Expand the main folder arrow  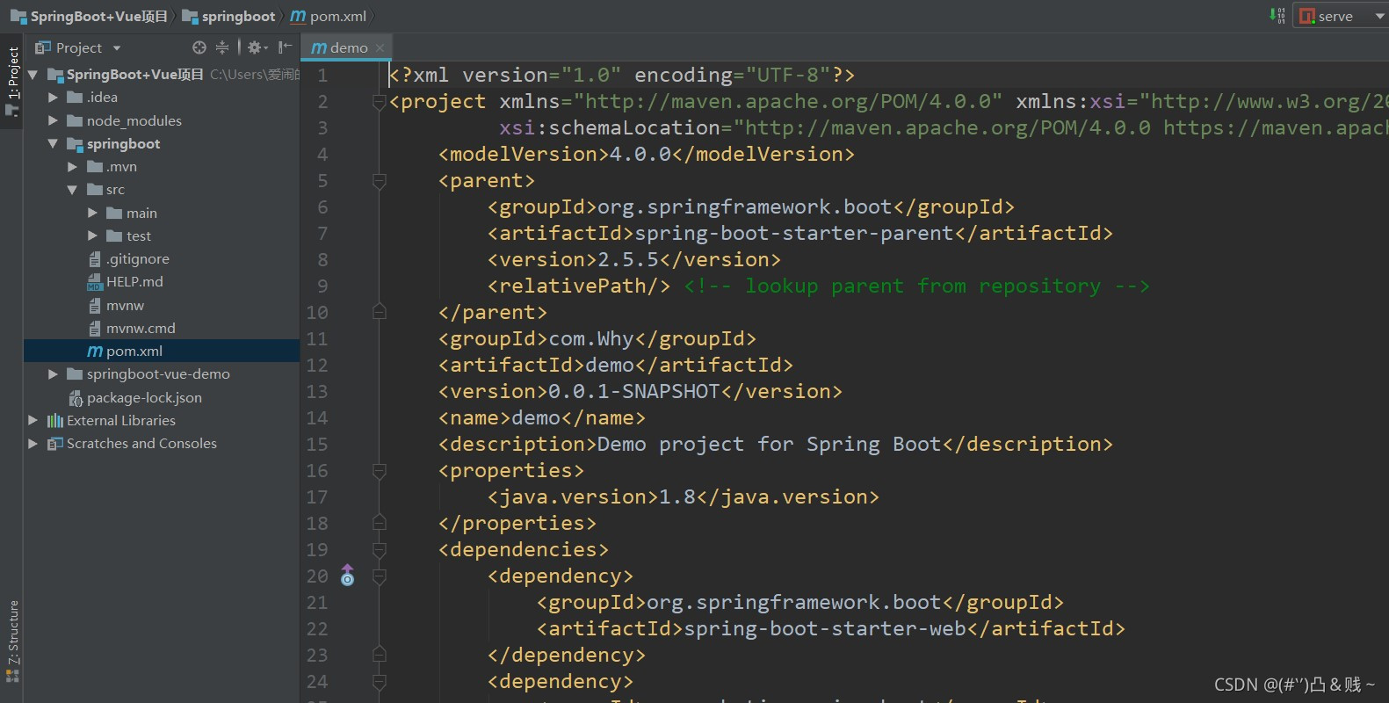(x=92, y=213)
